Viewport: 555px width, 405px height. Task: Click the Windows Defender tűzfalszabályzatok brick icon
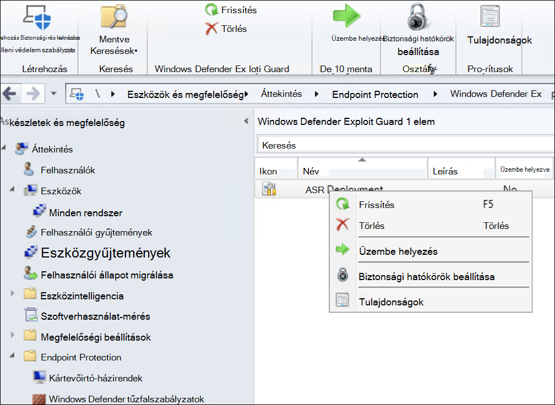coord(39,398)
